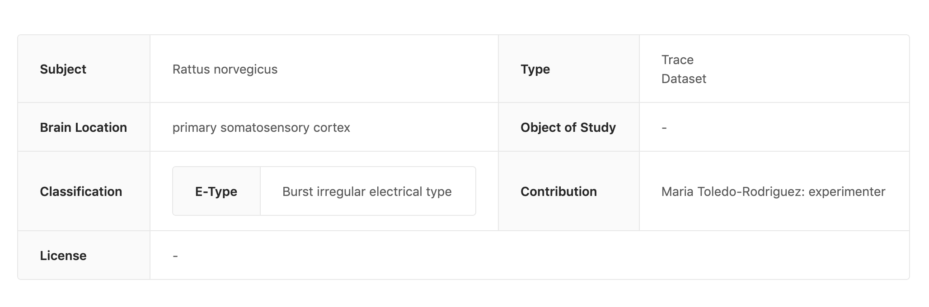This screenshot has width=929, height=307.
Task: Select the Subject label cell
Action: (x=84, y=69)
